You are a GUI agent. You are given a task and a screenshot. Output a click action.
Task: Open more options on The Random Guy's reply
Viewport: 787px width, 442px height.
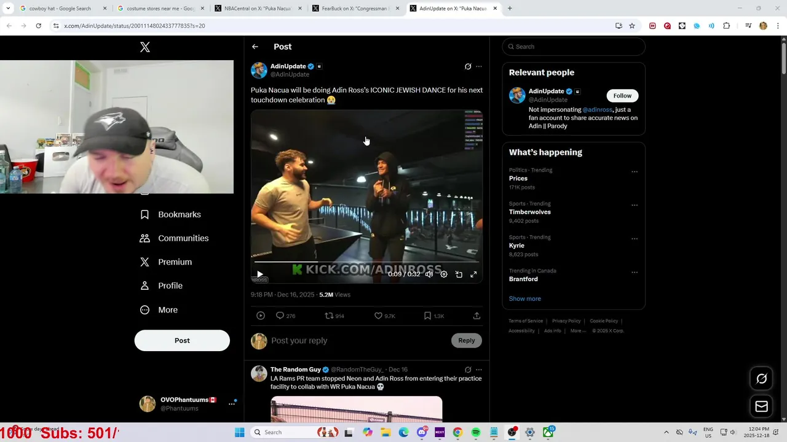(x=479, y=370)
